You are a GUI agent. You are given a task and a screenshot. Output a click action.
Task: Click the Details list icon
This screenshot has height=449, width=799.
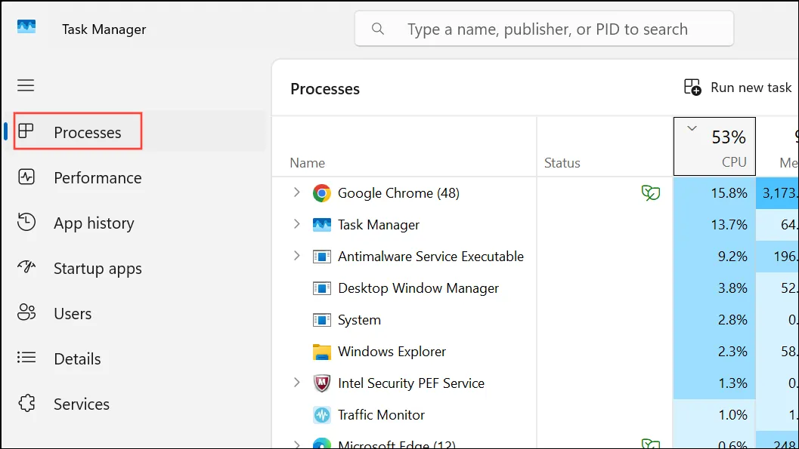pos(26,358)
